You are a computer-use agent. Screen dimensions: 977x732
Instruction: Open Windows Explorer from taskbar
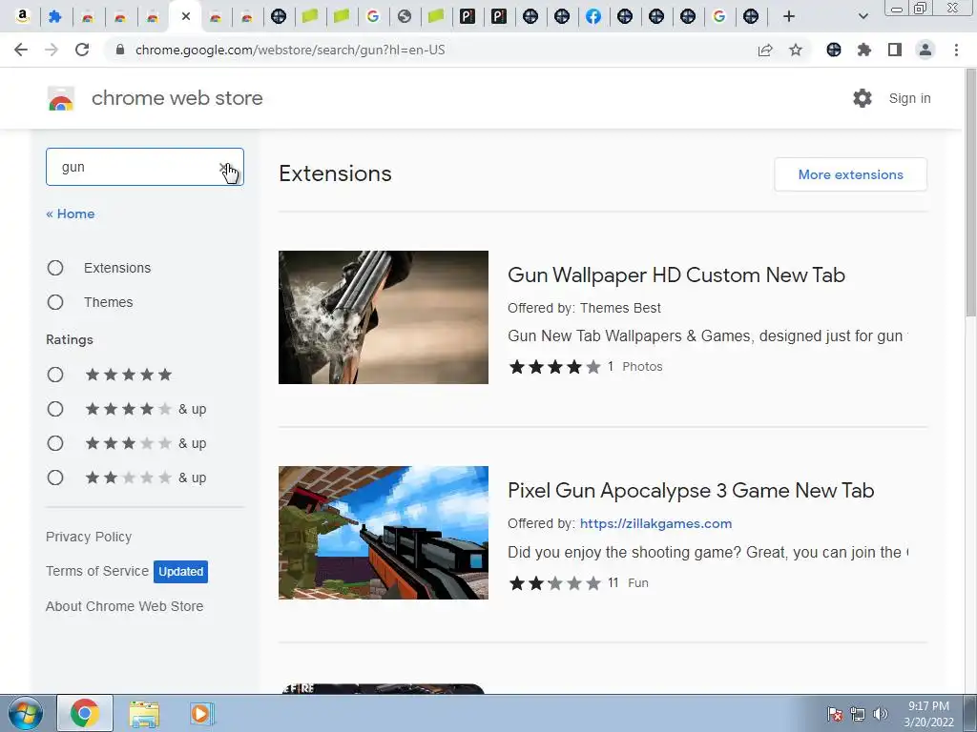click(x=144, y=713)
